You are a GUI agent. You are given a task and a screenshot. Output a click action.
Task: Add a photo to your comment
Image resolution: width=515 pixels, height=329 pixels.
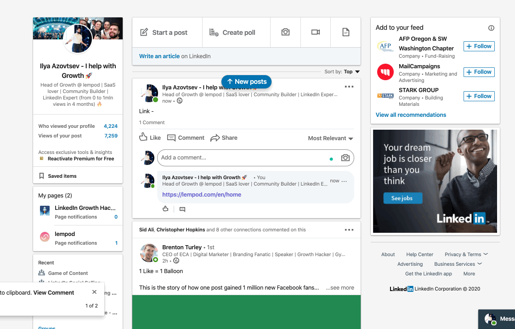pos(345,158)
